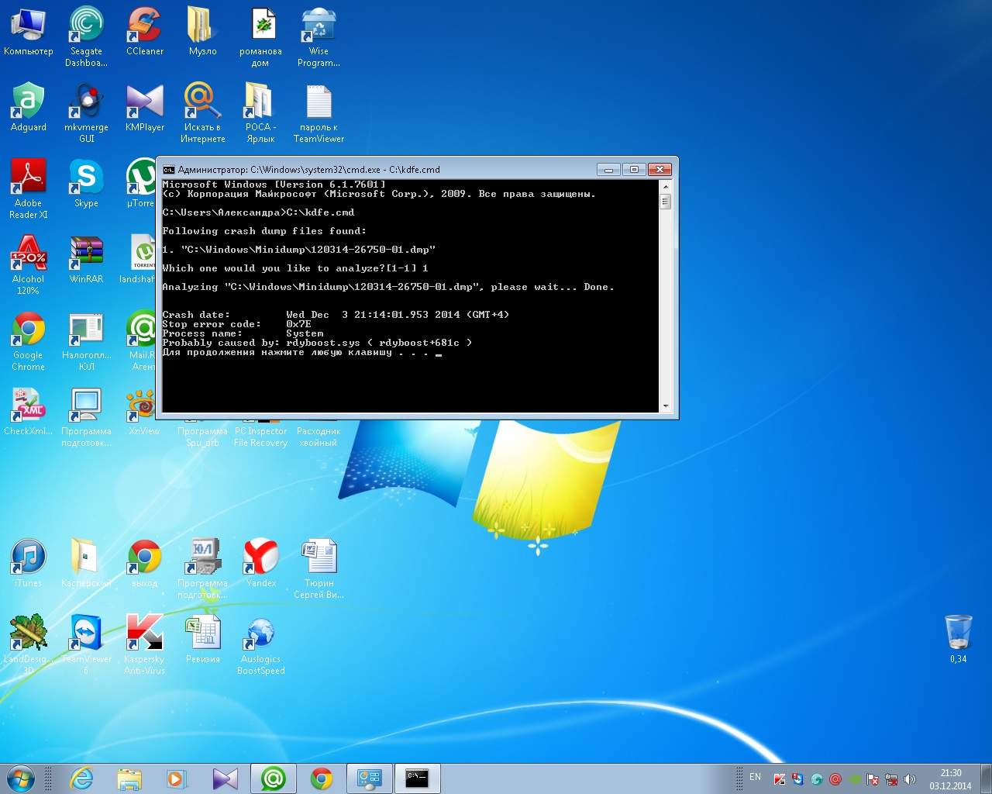The width and height of the screenshot is (992, 794).
Task: Click the rdyboost.sys text in console
Action: 323,343
